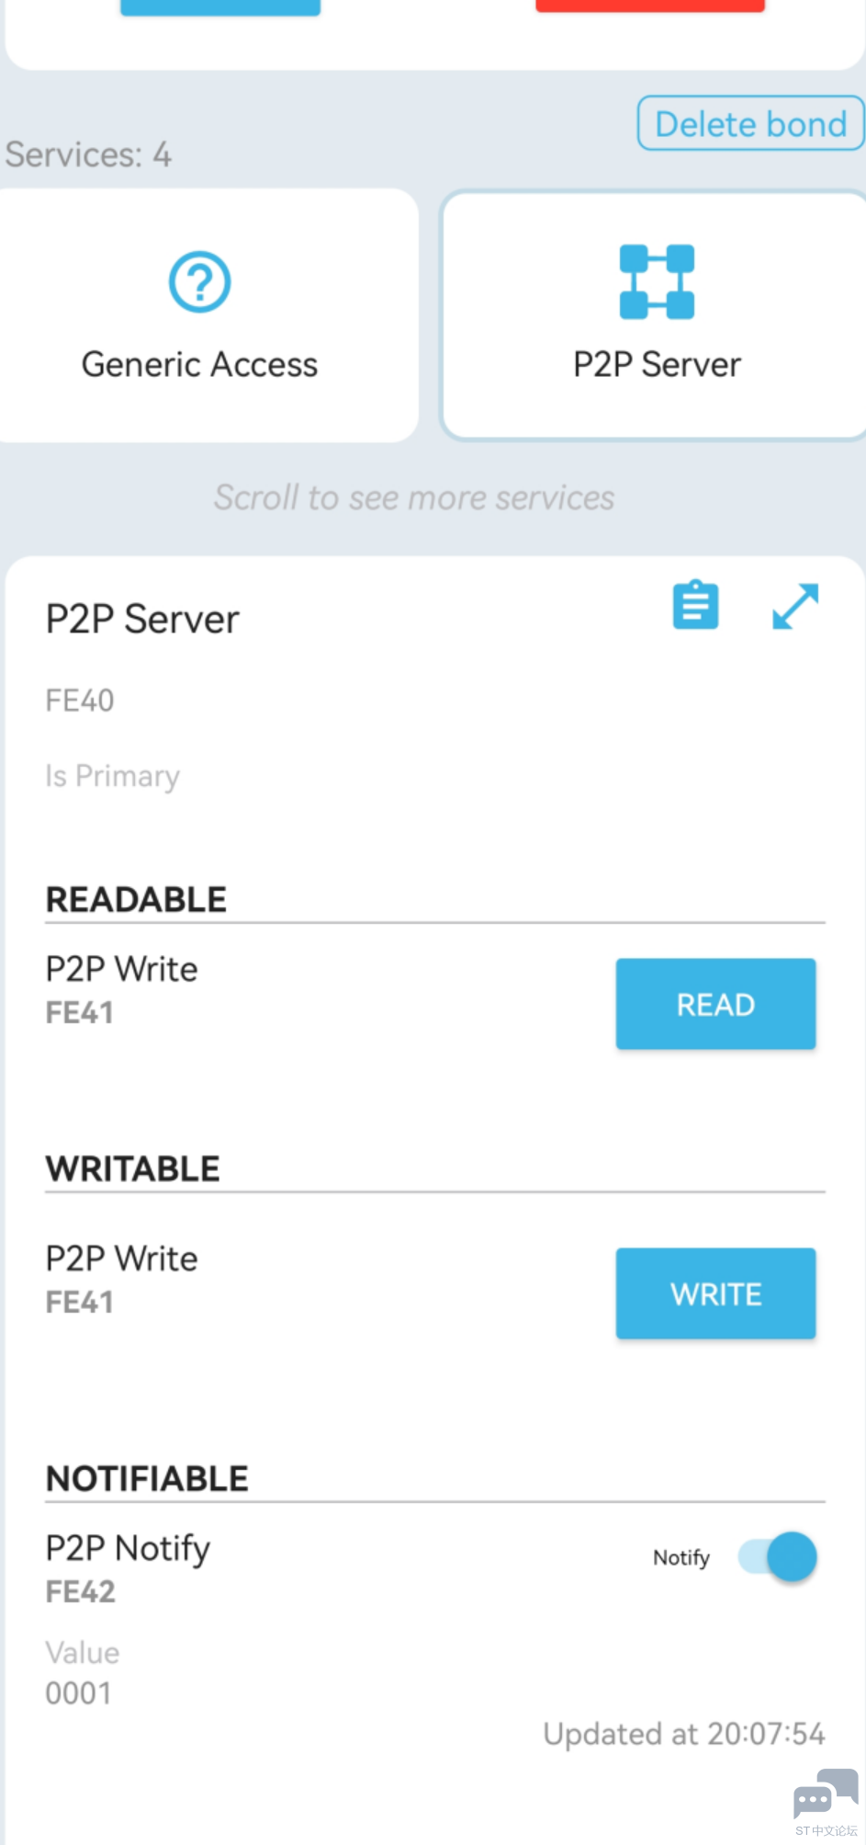Tap the P2P Server network icon
Viewport: 866px width, 1845px height.
pos(657,281)
